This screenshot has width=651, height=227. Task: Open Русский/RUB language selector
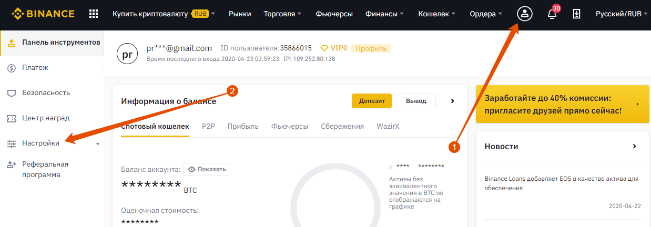[x=622, y=14]
